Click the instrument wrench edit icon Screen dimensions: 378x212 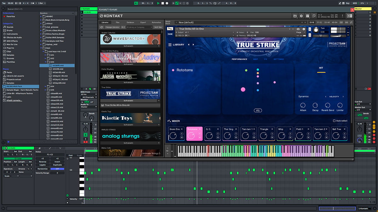(x=170, y=29)
